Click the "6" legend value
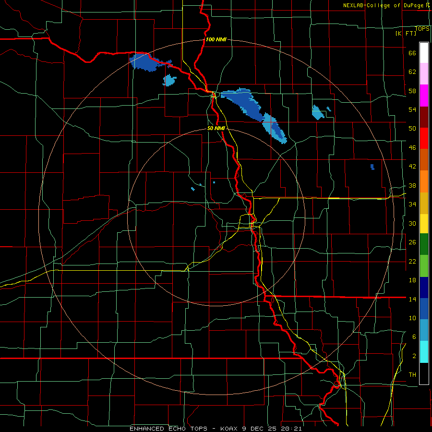 click(x=414, y=337)
